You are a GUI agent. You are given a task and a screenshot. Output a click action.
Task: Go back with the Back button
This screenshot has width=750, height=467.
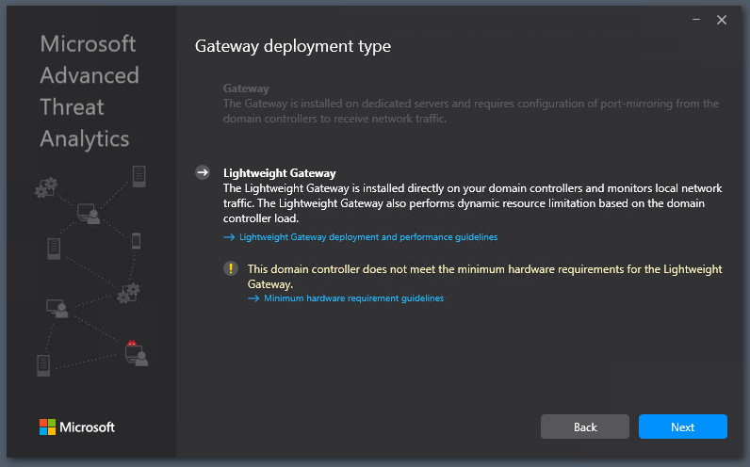pos(584,427)
